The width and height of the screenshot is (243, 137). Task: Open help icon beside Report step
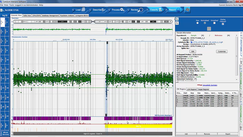click(166, 10)
